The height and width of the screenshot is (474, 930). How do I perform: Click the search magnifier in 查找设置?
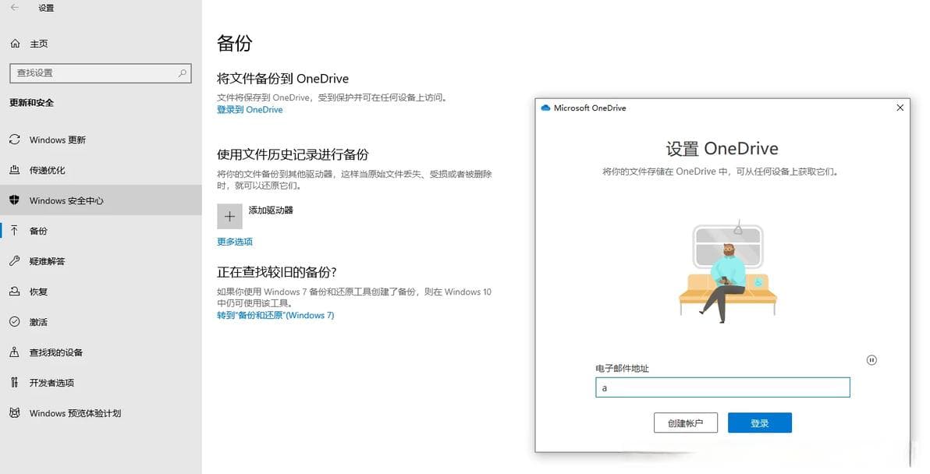(182, 73)
